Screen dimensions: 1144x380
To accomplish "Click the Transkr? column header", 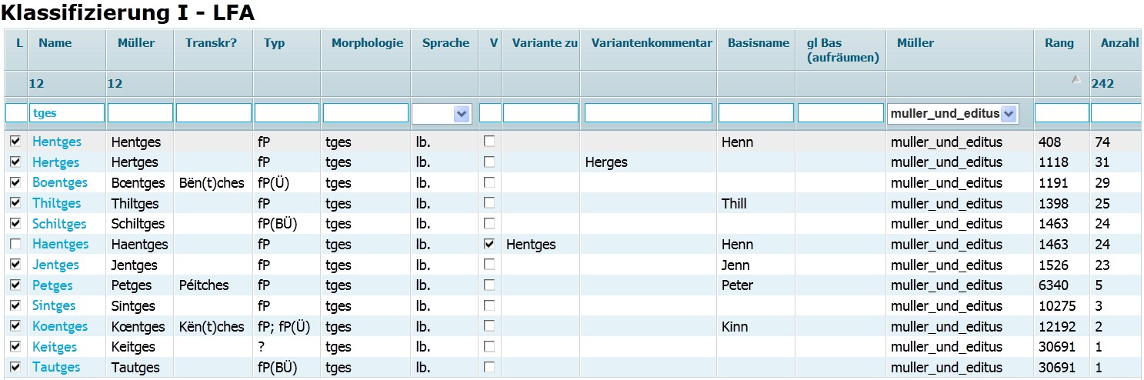I will tap(211, 43).
